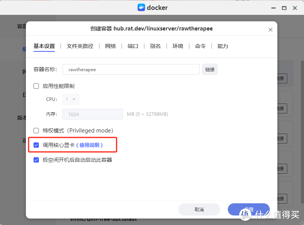Open the 环境 tab
Image resolution: width=304 pixels, height=225 pixels.
178,46
